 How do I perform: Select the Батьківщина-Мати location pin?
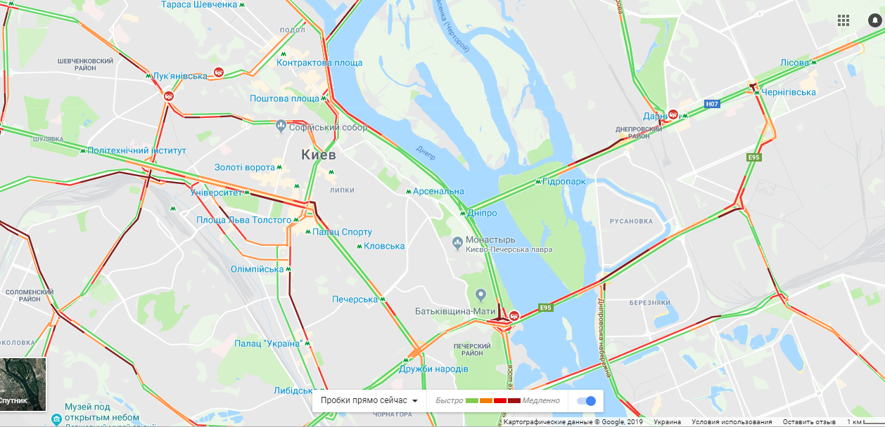point(481,294)
